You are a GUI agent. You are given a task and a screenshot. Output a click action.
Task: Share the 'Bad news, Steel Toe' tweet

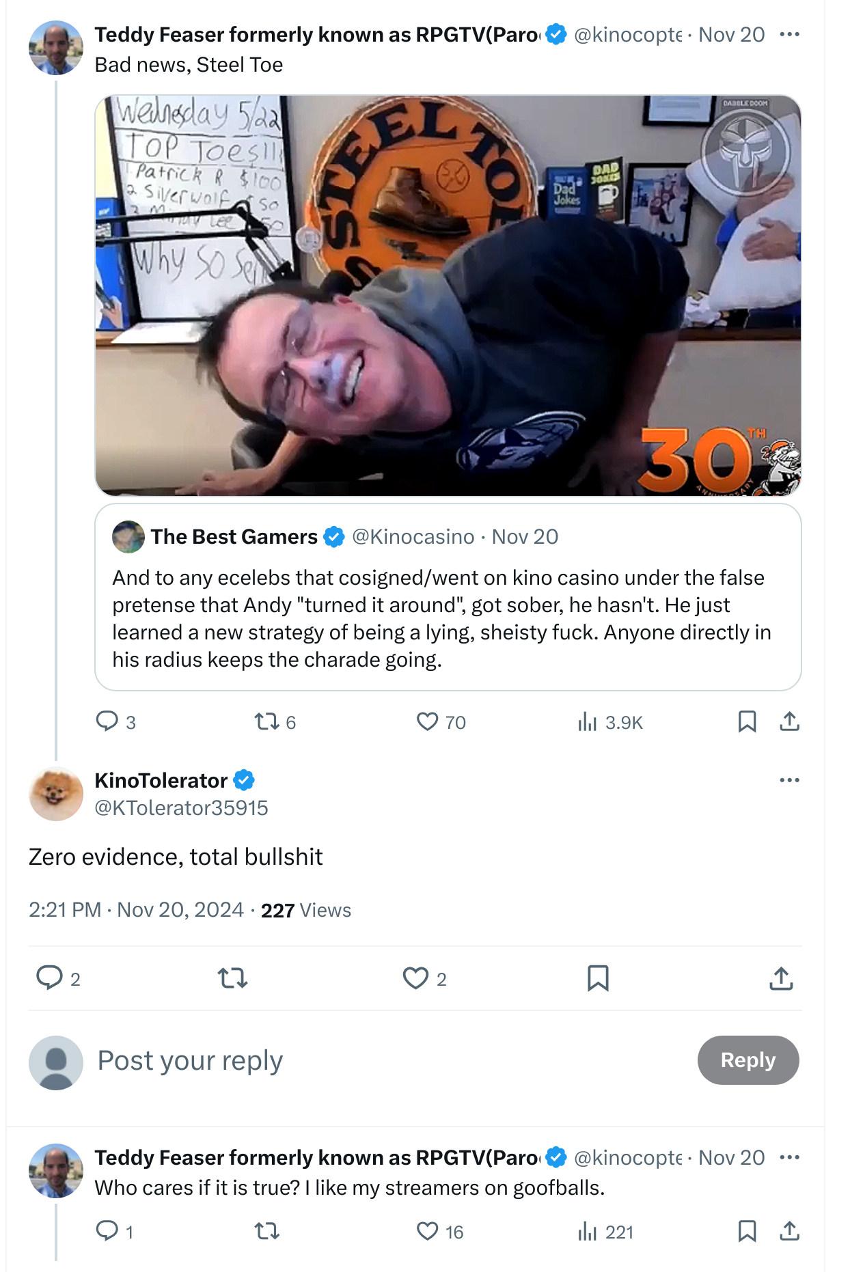pos(789,721)
